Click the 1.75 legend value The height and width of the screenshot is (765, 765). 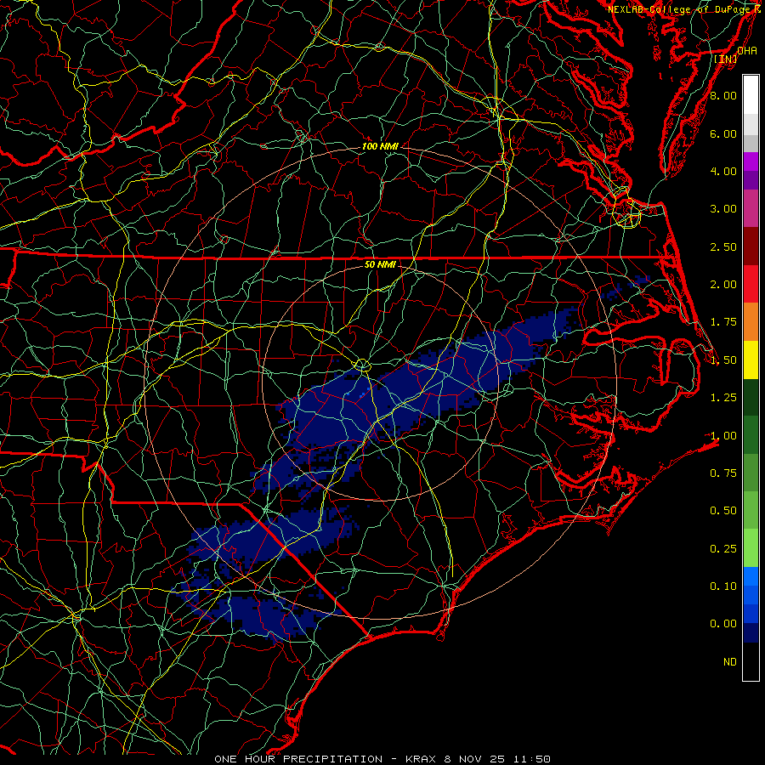[723, 322]
